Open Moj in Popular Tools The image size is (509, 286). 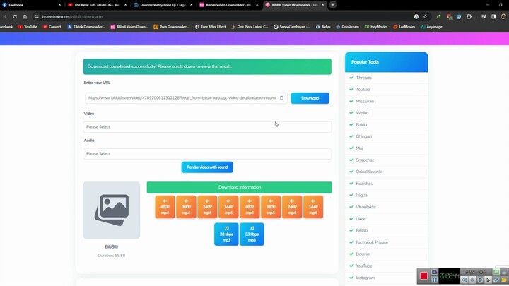359,148
